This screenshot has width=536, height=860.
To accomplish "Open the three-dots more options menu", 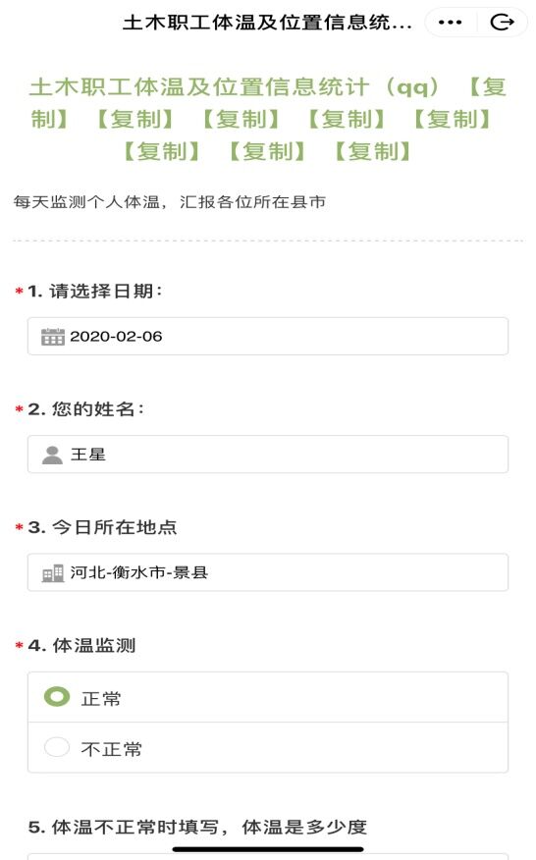I will [x=451, y=23].
